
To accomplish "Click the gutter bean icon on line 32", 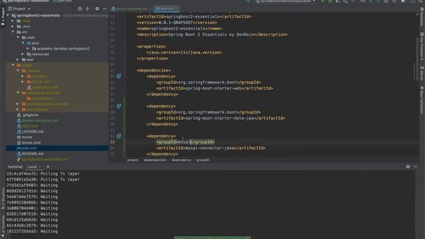I will point(119,135).
